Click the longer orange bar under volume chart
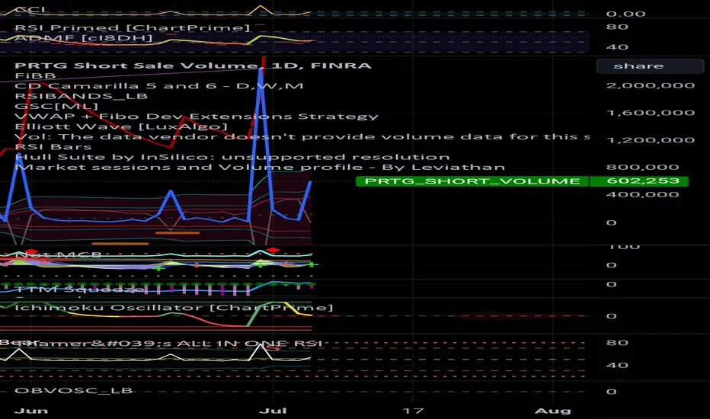The image size is (710, 419). (x=120, y=244)
